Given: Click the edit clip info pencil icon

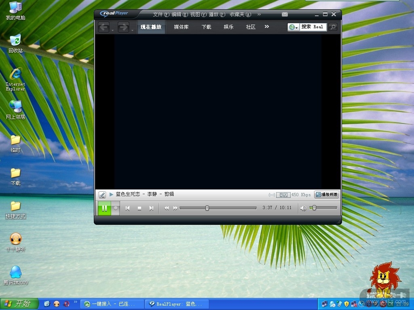Looking at the screenshot, I should pyautogui.click(x=102, y=195).
